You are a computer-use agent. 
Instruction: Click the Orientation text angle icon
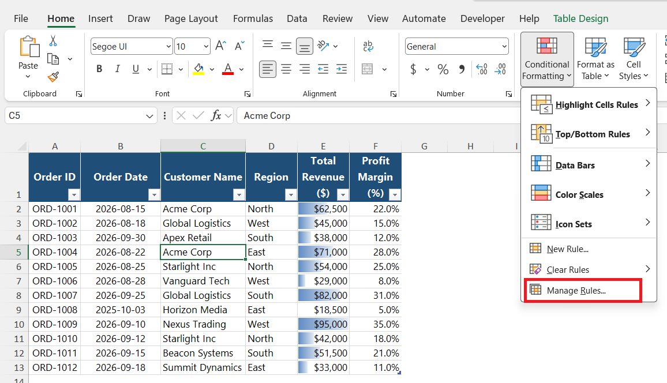[323, 46]
